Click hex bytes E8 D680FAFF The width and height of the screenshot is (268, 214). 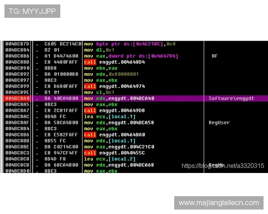pyautogui.click(x=61, y=86)
